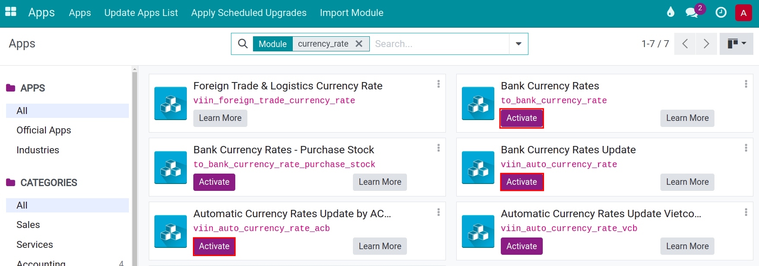
Task: Click the viin_auto_currency_rate_acb module icon
Action: tap(170, 231)
